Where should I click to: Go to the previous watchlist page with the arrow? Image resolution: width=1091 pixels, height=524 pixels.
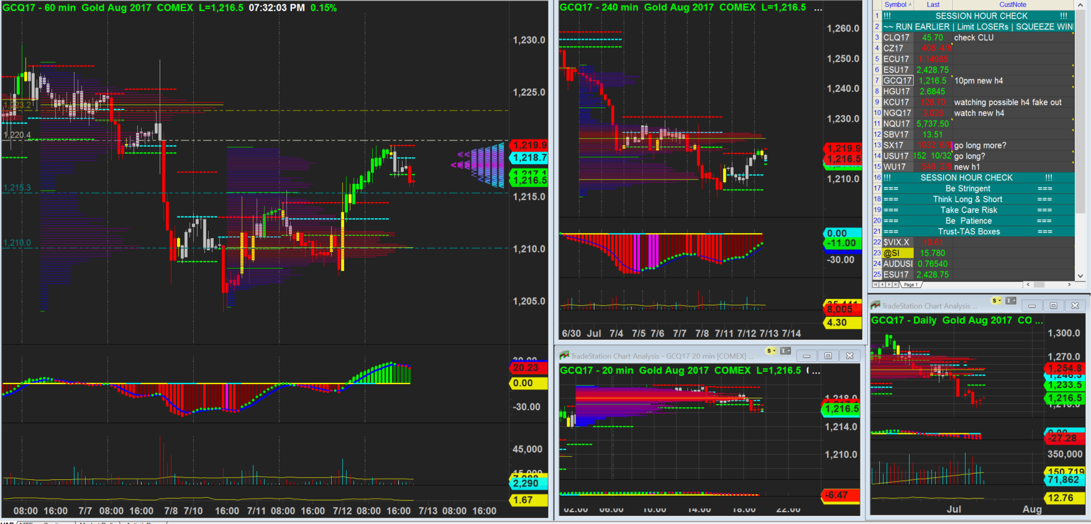(882, 285)
